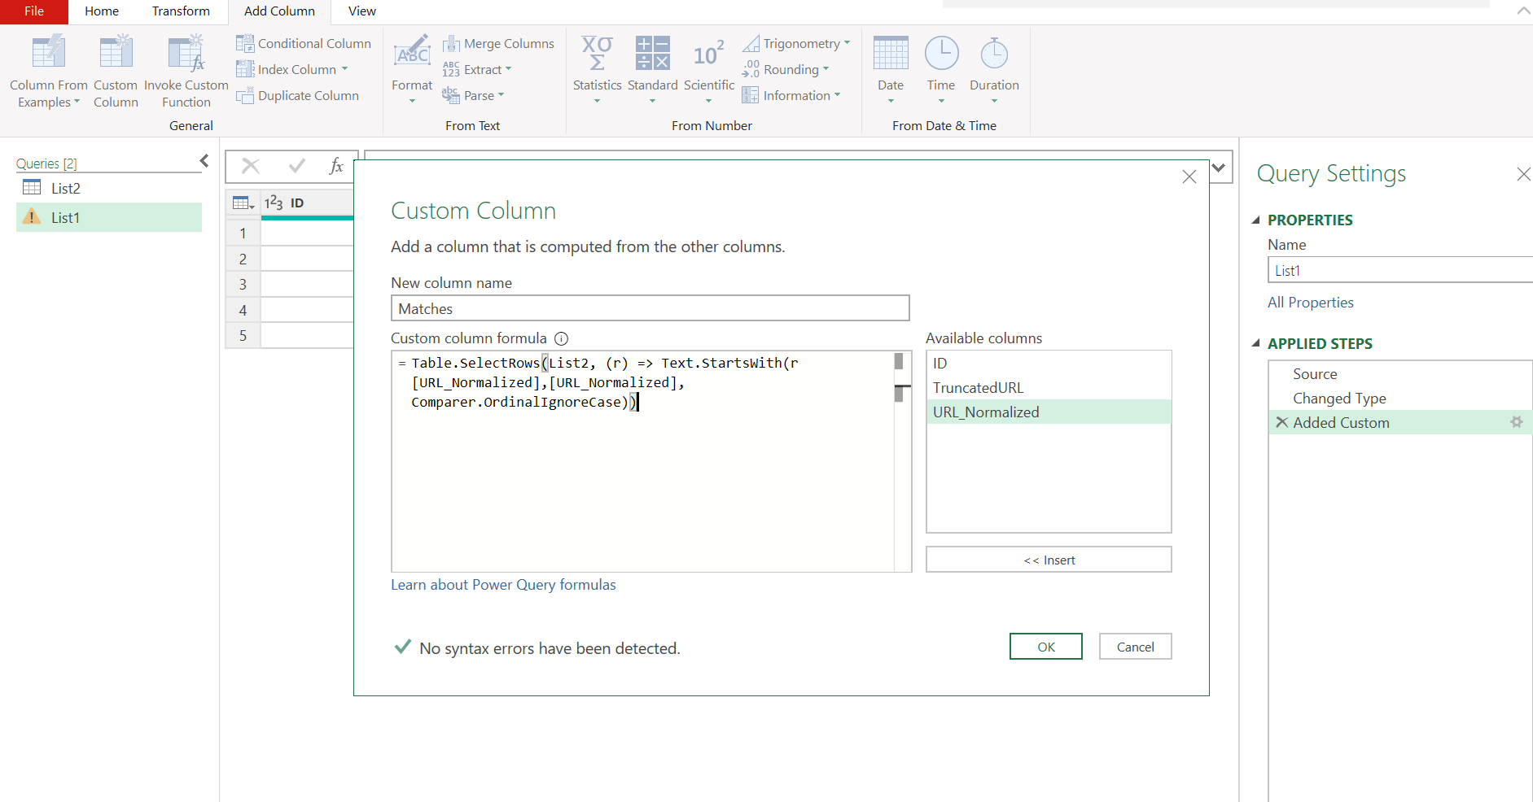Open the table menu icon beside ID header

(243, 203)
